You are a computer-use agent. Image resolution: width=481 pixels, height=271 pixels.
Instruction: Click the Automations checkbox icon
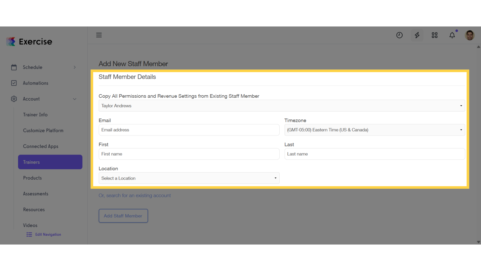pyautogui.click(x=14, y=83)
